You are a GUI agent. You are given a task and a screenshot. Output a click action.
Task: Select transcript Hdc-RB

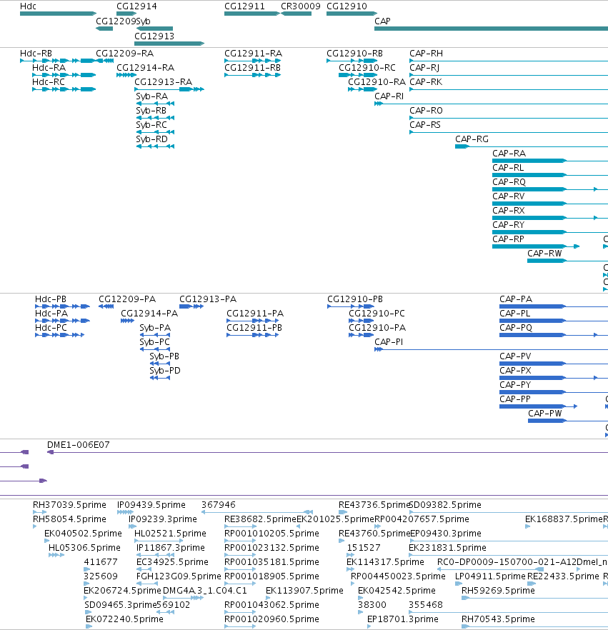click(58, 61)
